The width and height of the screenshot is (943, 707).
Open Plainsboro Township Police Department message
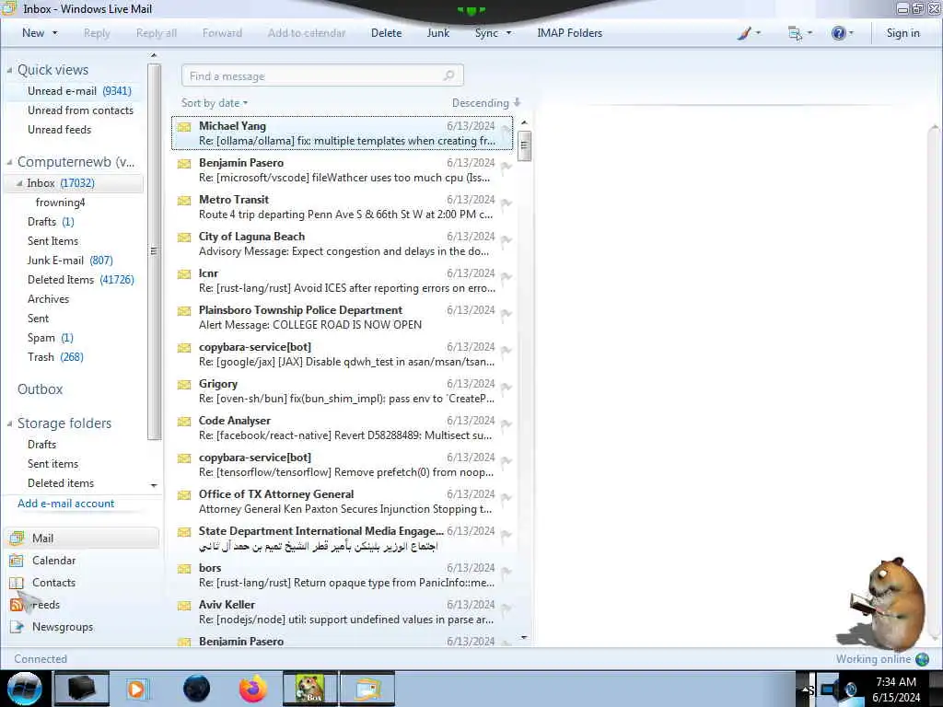pos(343,318)
